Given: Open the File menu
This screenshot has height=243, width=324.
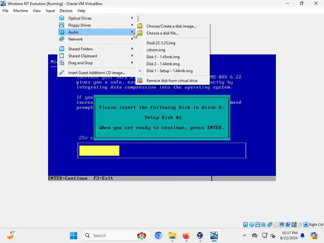Looking at the screenshot, I should (5, 11).
